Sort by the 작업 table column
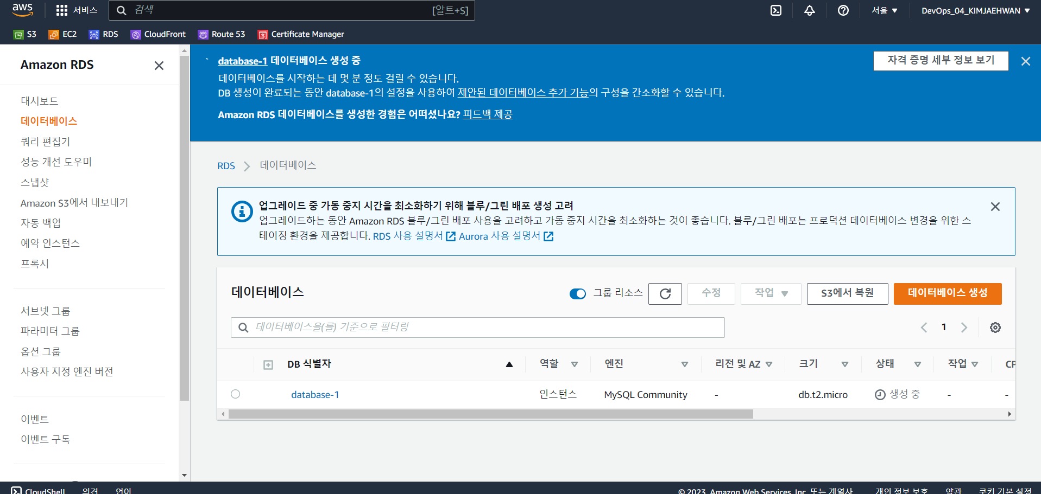 (975, 364)
